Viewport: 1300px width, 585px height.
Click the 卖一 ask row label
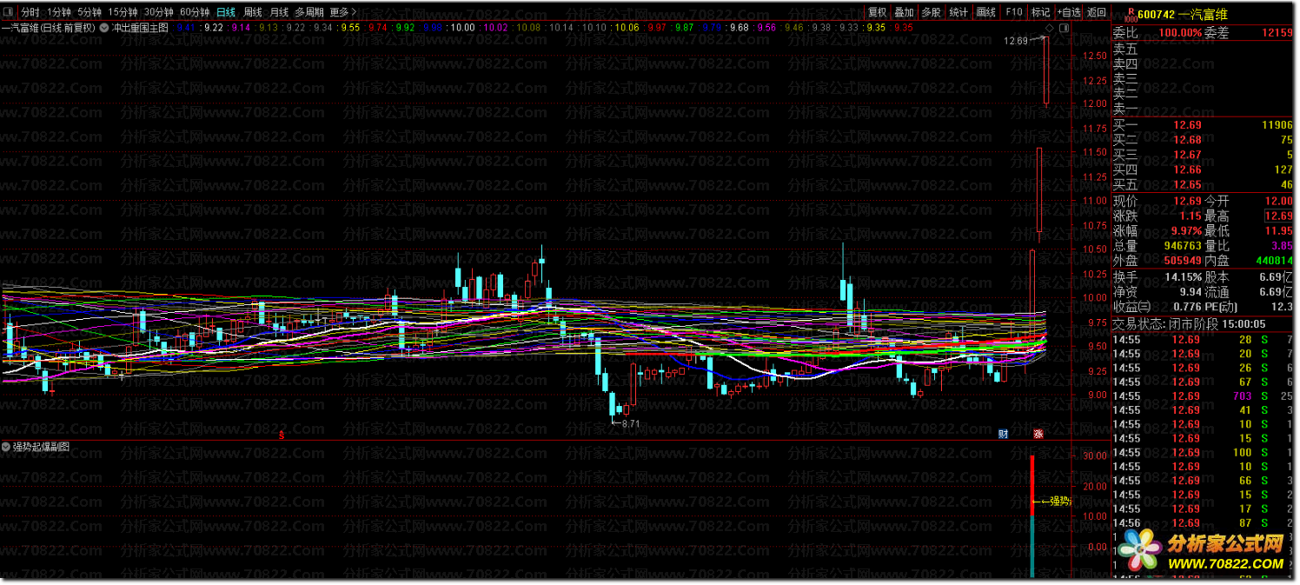pos(1124,109)
